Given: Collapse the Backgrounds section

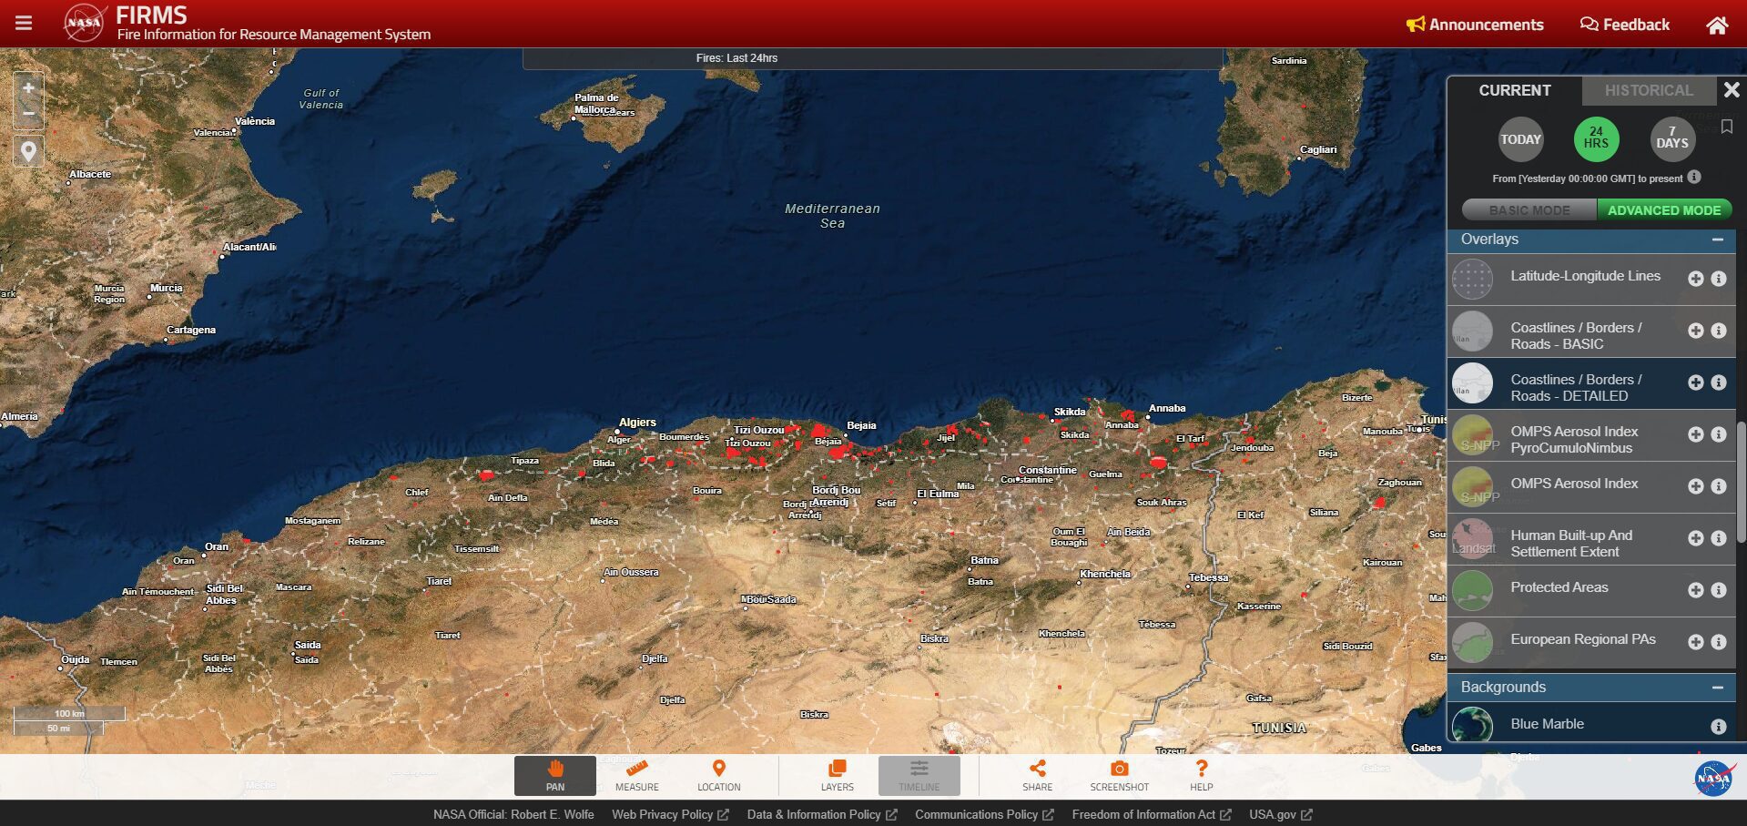Looking at the screenshot, I should tap(1717, 688).
